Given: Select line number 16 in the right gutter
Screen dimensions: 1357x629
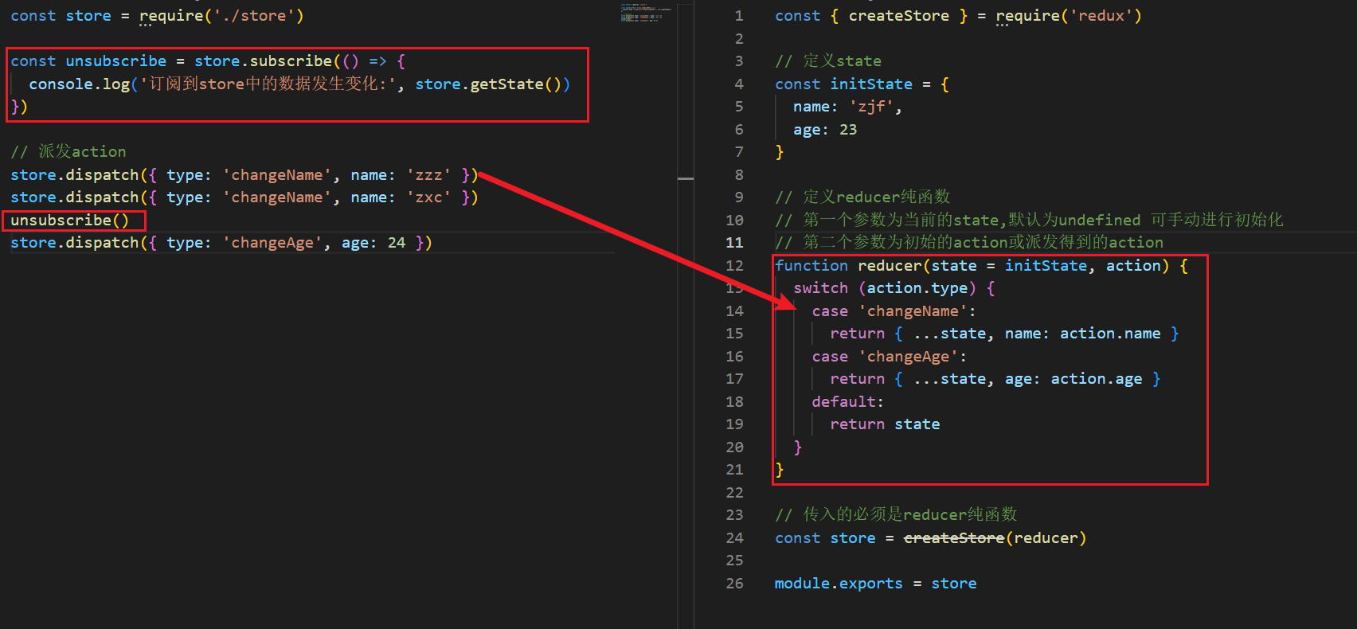Looking at the screenshot, I should coord(734,357).
